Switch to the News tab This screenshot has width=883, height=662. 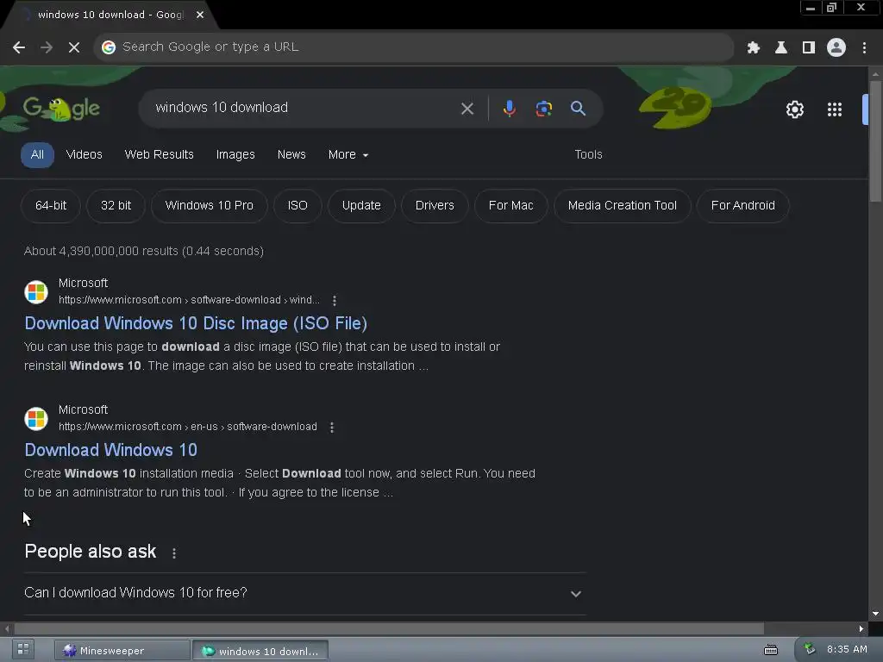pos(291,155)
